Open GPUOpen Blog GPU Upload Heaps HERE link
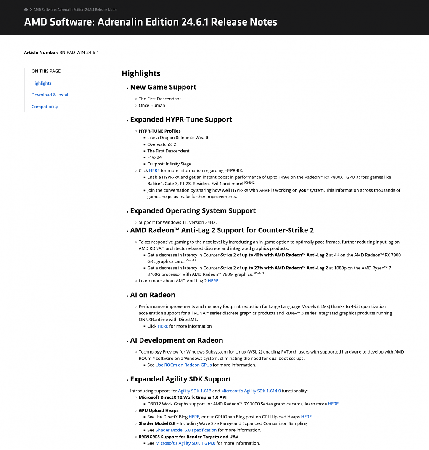Viewport: 429px width, 450px height. tap(306, 417)
